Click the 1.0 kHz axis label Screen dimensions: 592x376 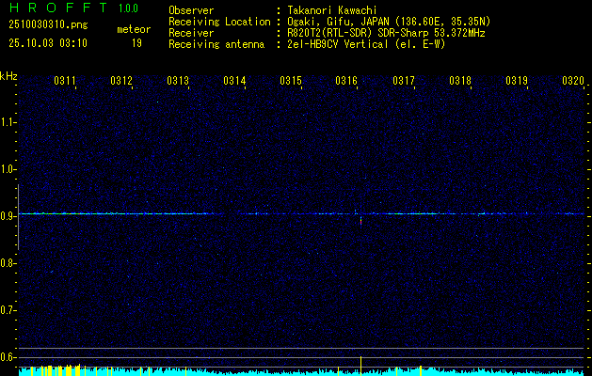click(x=8, y=169)
